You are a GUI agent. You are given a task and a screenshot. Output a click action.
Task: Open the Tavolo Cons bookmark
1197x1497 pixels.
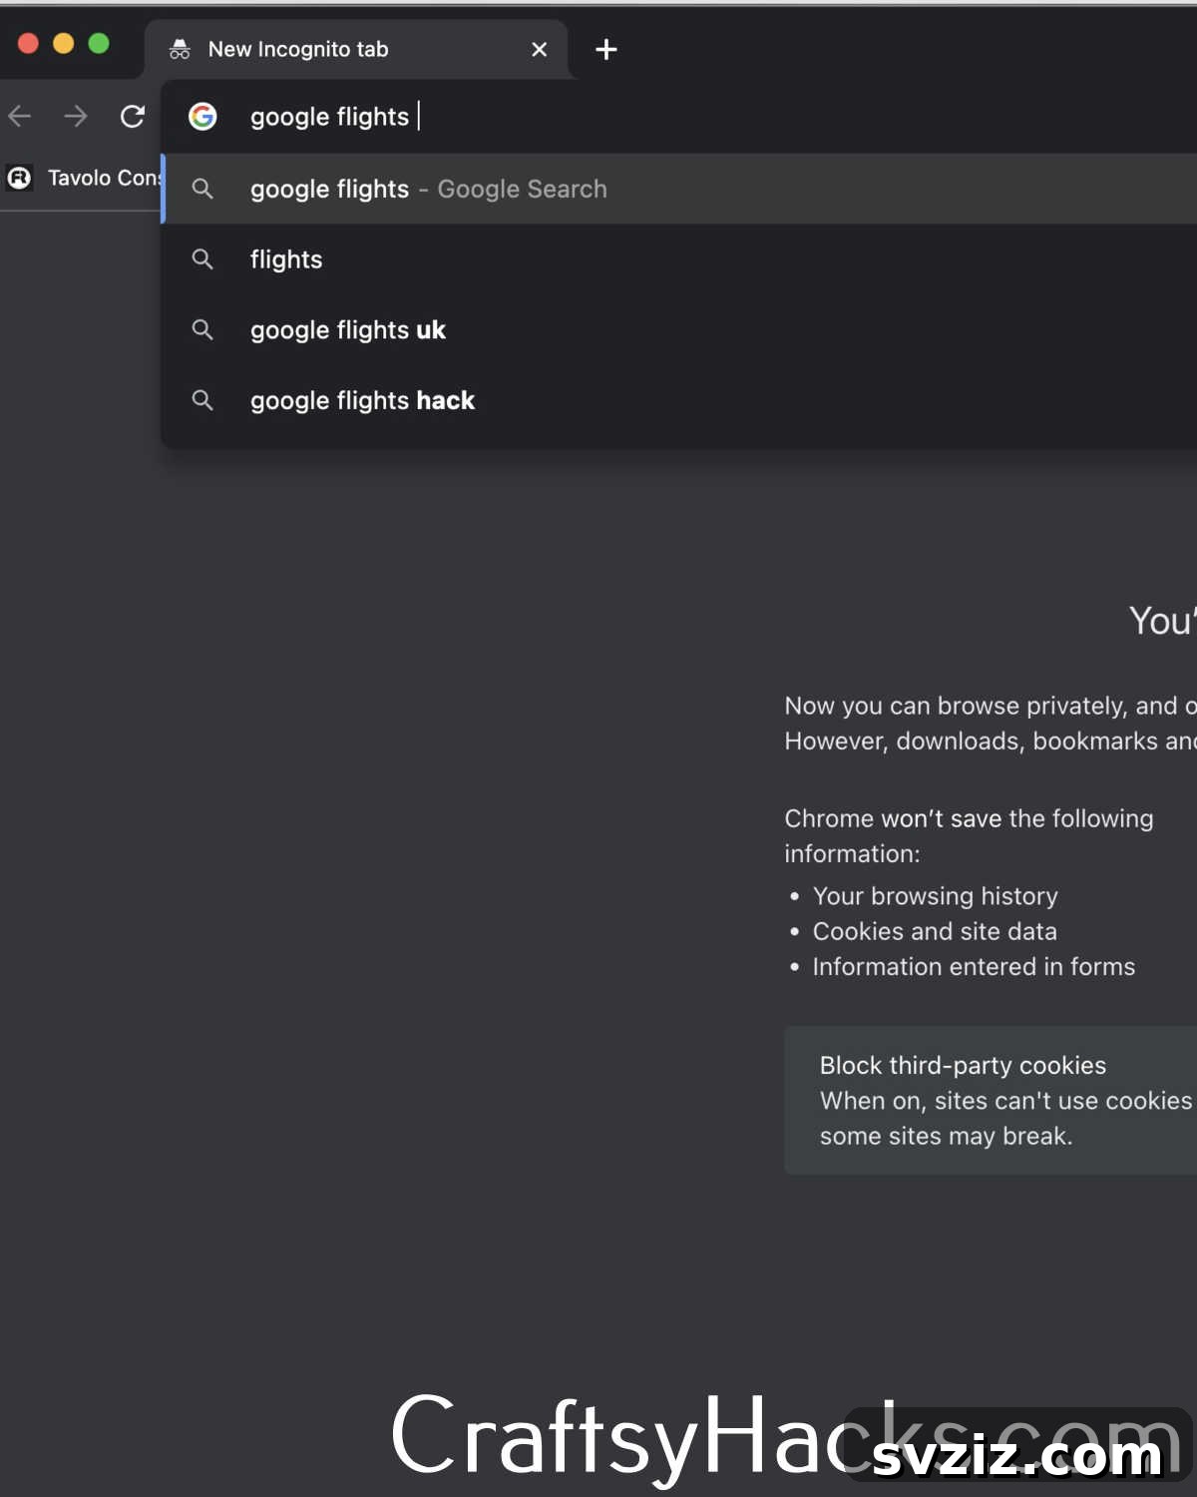click(x=84, y=178)
